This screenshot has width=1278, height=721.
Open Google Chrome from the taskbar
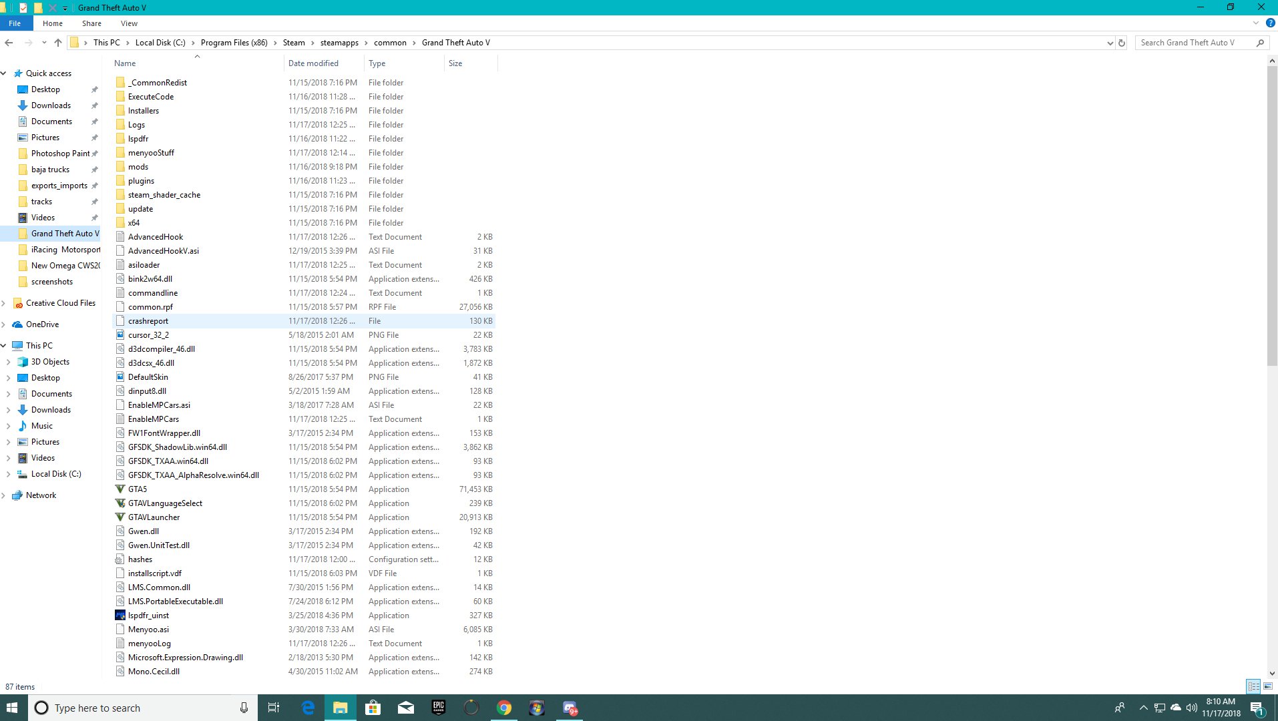coord(504,708)
